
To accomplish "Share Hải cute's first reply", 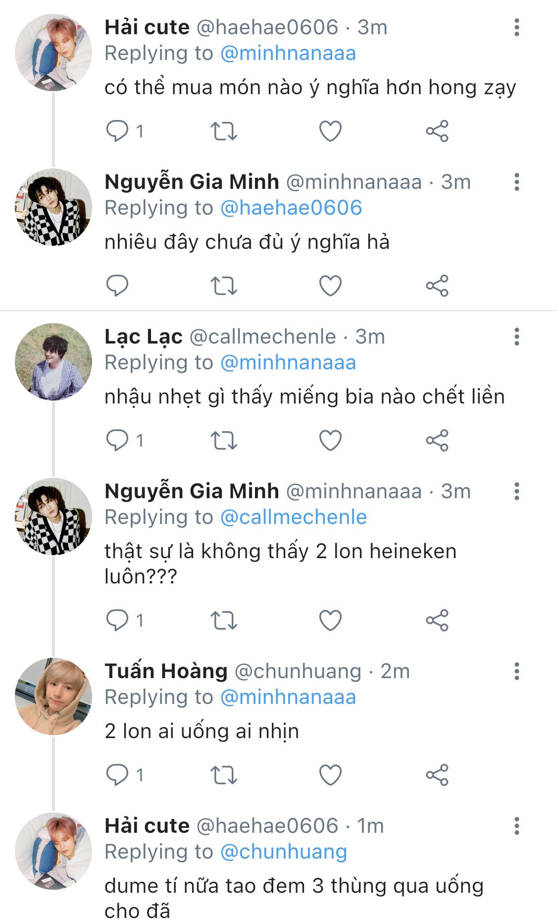I will 437,131.
